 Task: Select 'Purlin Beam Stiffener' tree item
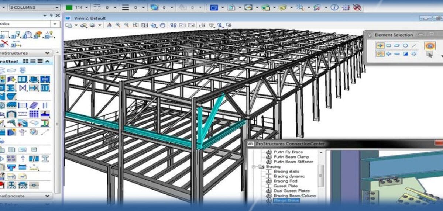tap(293, 162)
